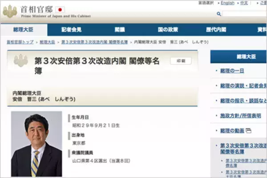Click the emblem icon beside the page title

(20, 61)
